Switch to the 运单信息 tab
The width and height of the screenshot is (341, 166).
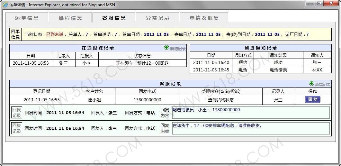tap(27, 18)
